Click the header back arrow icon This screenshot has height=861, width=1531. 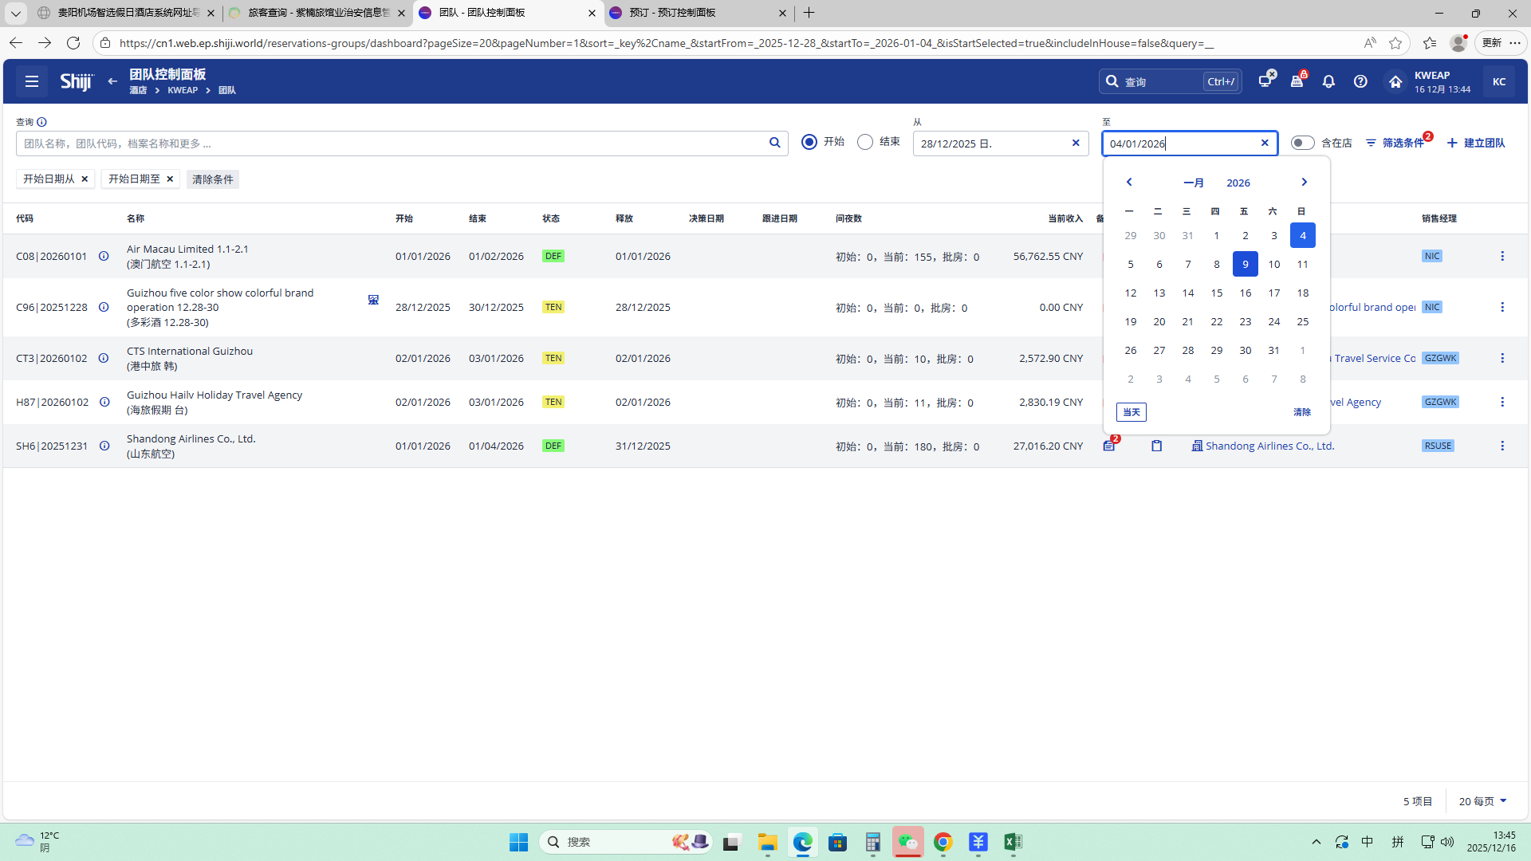(112, 81)
